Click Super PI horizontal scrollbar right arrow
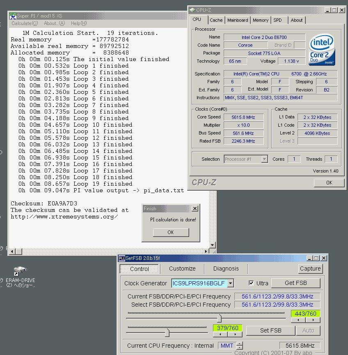This screenshot has height=355, width=348. click(206, 251)
